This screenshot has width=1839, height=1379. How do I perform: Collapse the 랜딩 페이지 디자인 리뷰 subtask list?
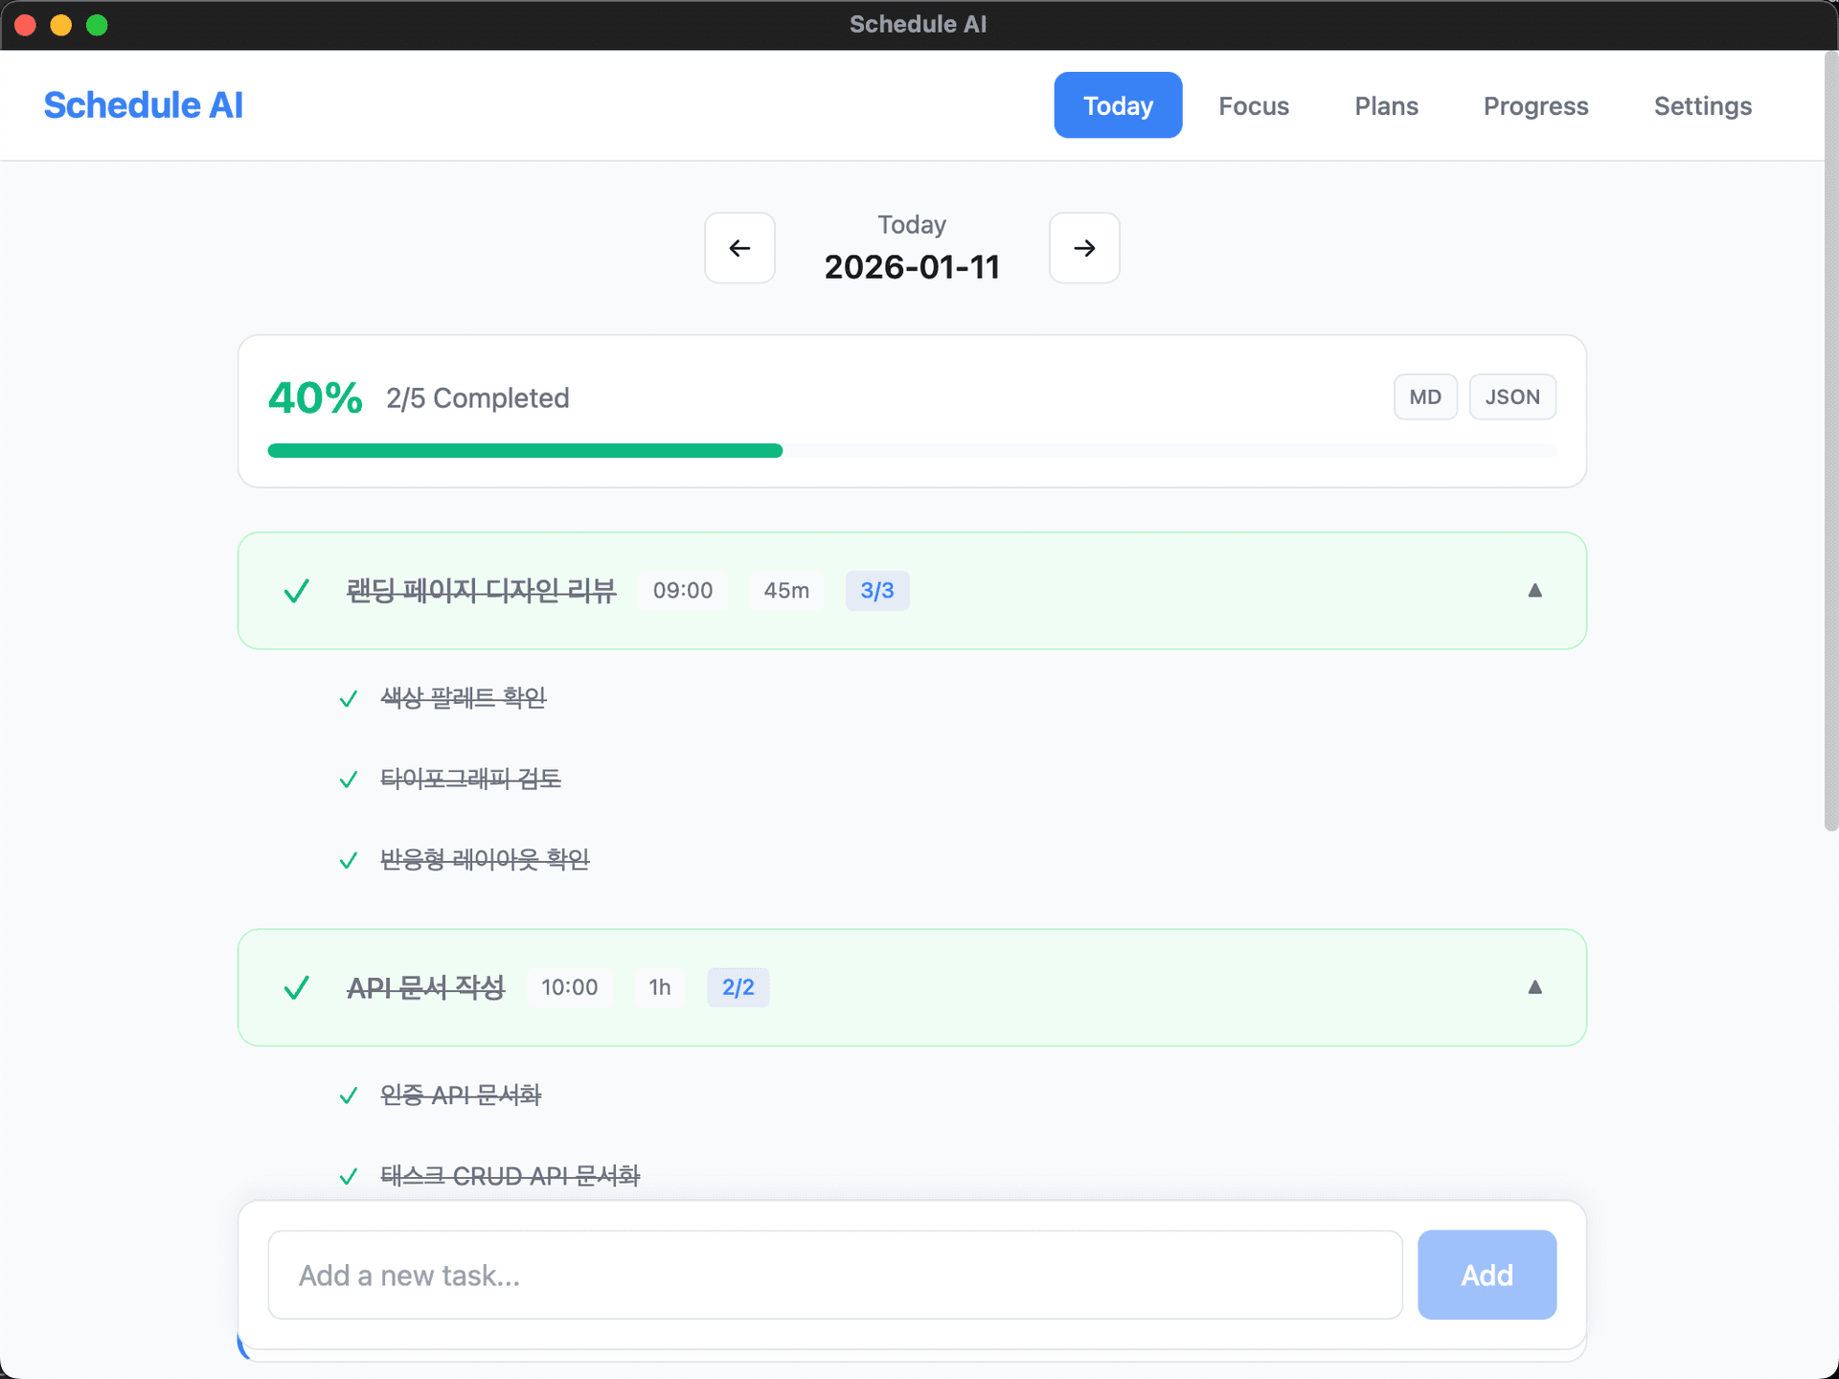tap(1535, 591)
